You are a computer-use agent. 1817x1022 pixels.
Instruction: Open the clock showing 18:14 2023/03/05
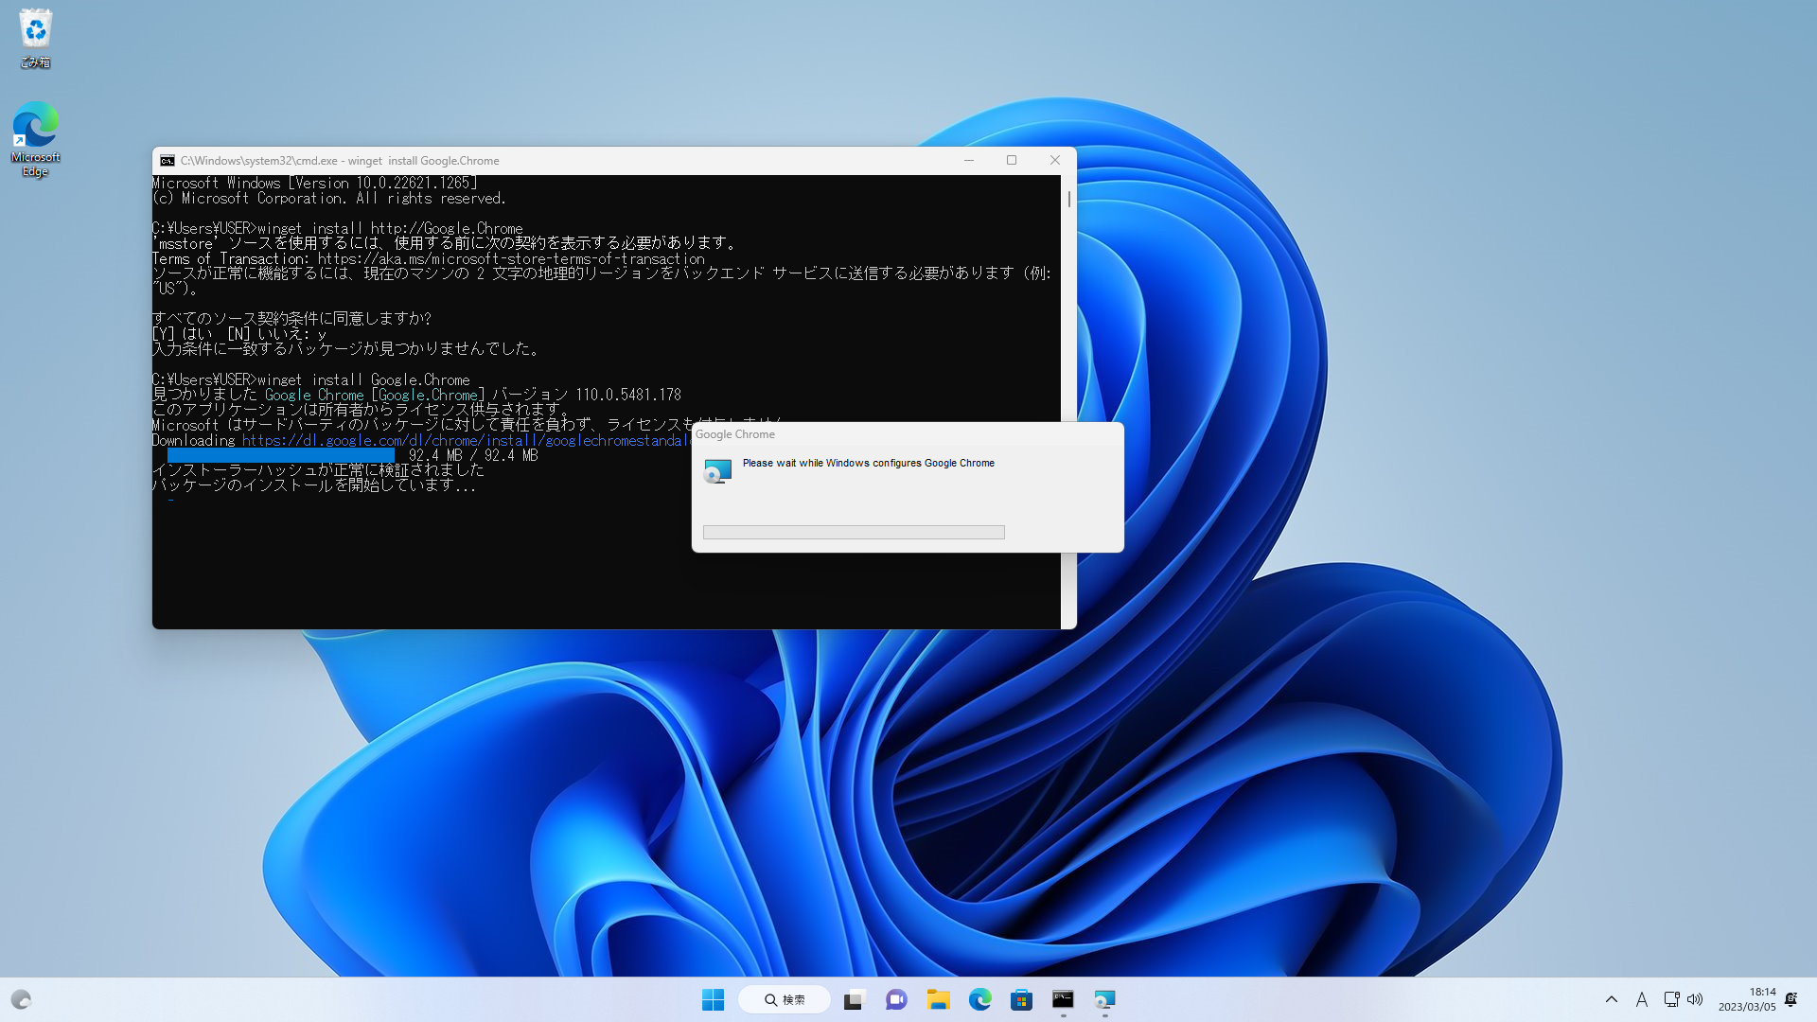1747,999
